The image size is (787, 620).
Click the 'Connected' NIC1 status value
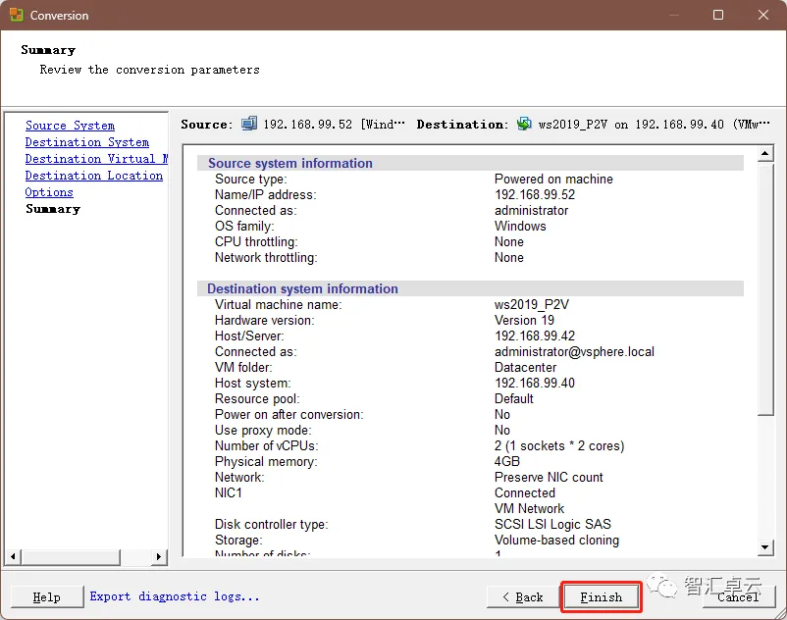click(524, 492)
